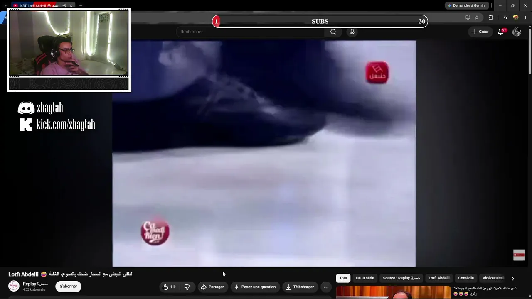The image size is (532, 299).
Task: Select the Tout filter chip
Action: tap(343, 278)
